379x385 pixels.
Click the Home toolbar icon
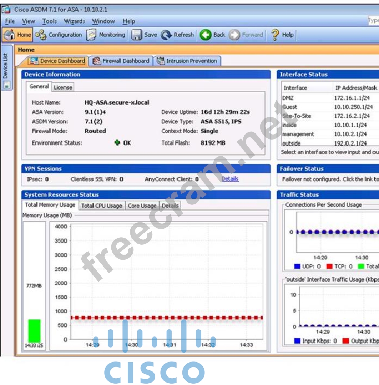pos(9,35)
